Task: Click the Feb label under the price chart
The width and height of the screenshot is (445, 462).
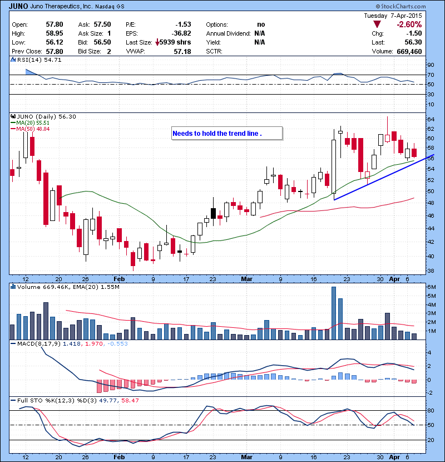Action: 119,279
